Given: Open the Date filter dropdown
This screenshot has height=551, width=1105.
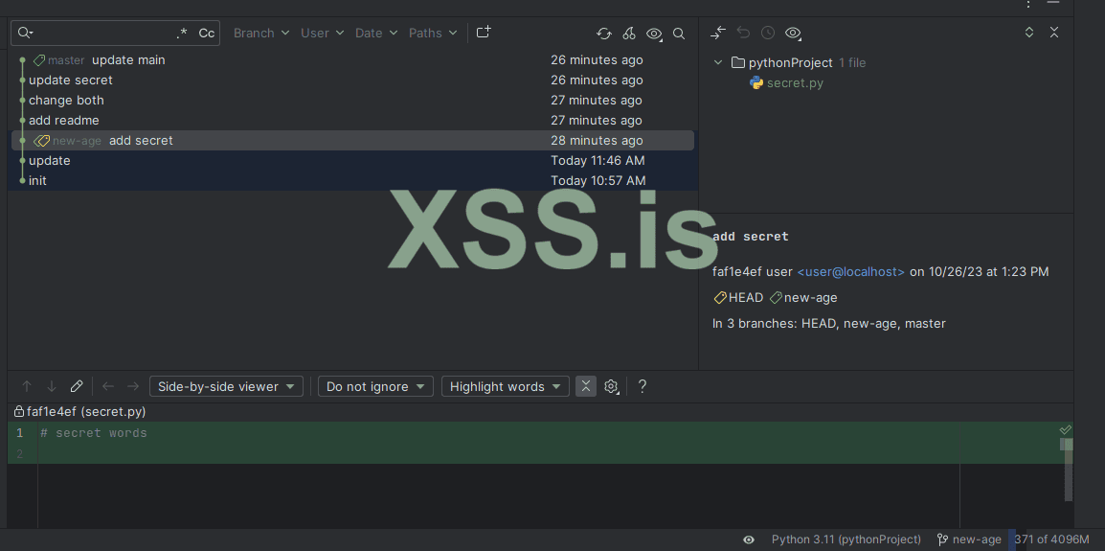Looking at the screenshot, I should click(x=376, y=34).
